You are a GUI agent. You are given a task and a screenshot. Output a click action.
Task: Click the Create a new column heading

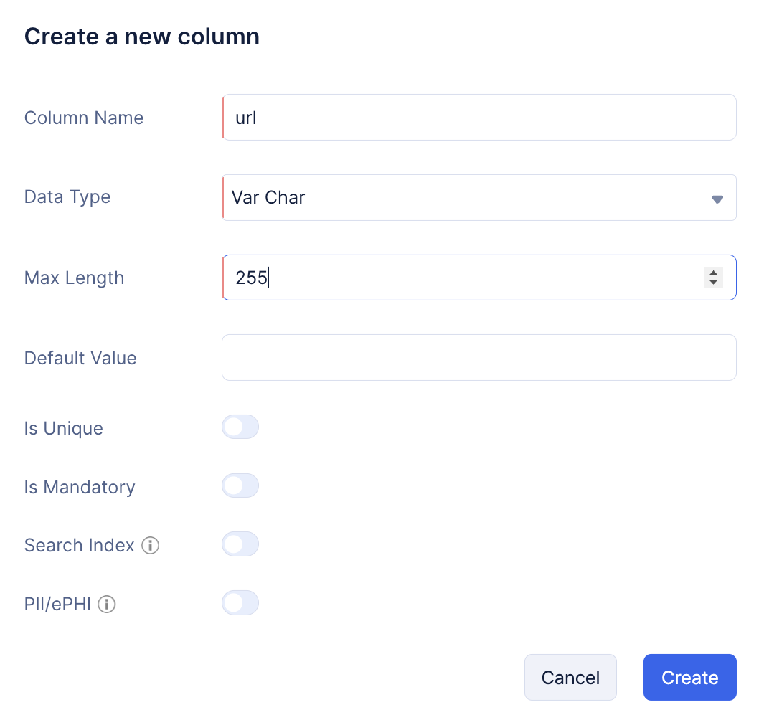click(x=142, y=37)
